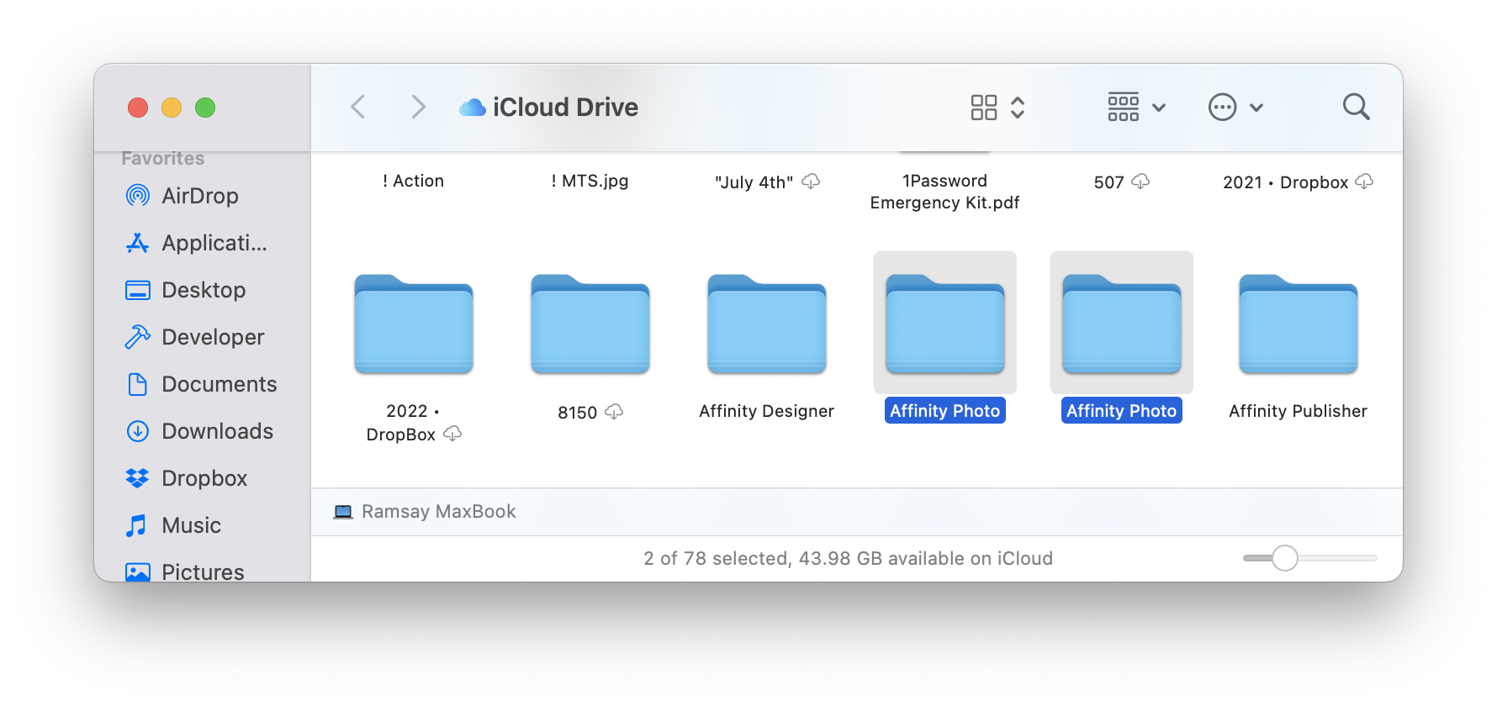Open the Group By grid menu

click(1136, 107)
